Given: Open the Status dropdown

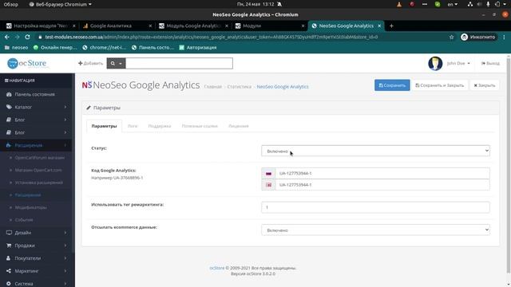Looking at the screenshot, I should click(x=375, y=151).
